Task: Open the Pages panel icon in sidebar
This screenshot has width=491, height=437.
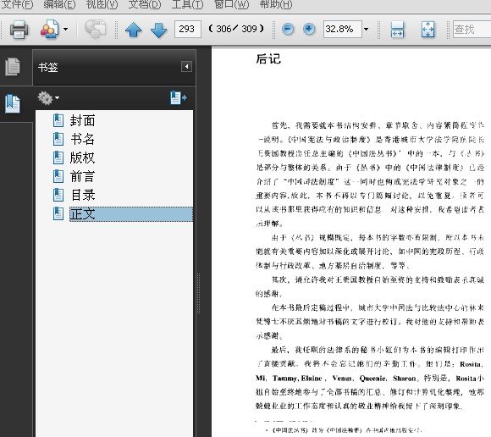Action: point(13,66)
